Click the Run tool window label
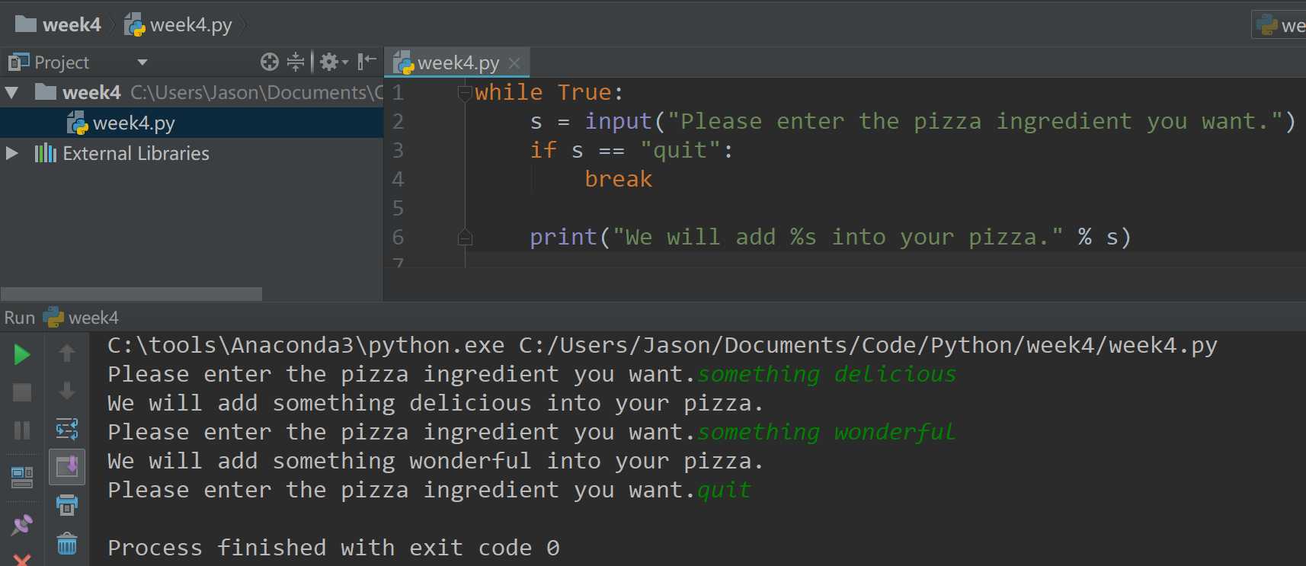 click(20, 318)
